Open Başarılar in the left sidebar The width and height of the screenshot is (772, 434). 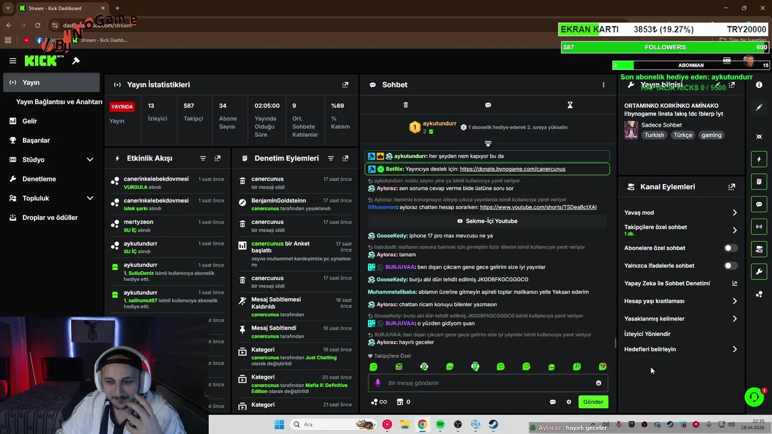tap(50, 140)
